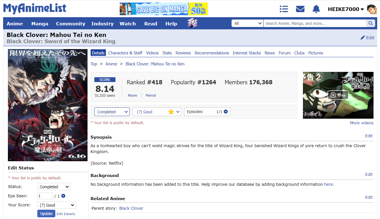The image size is (380, 219).
Task: Play Trailer 2 video
Action: (338, 95)
